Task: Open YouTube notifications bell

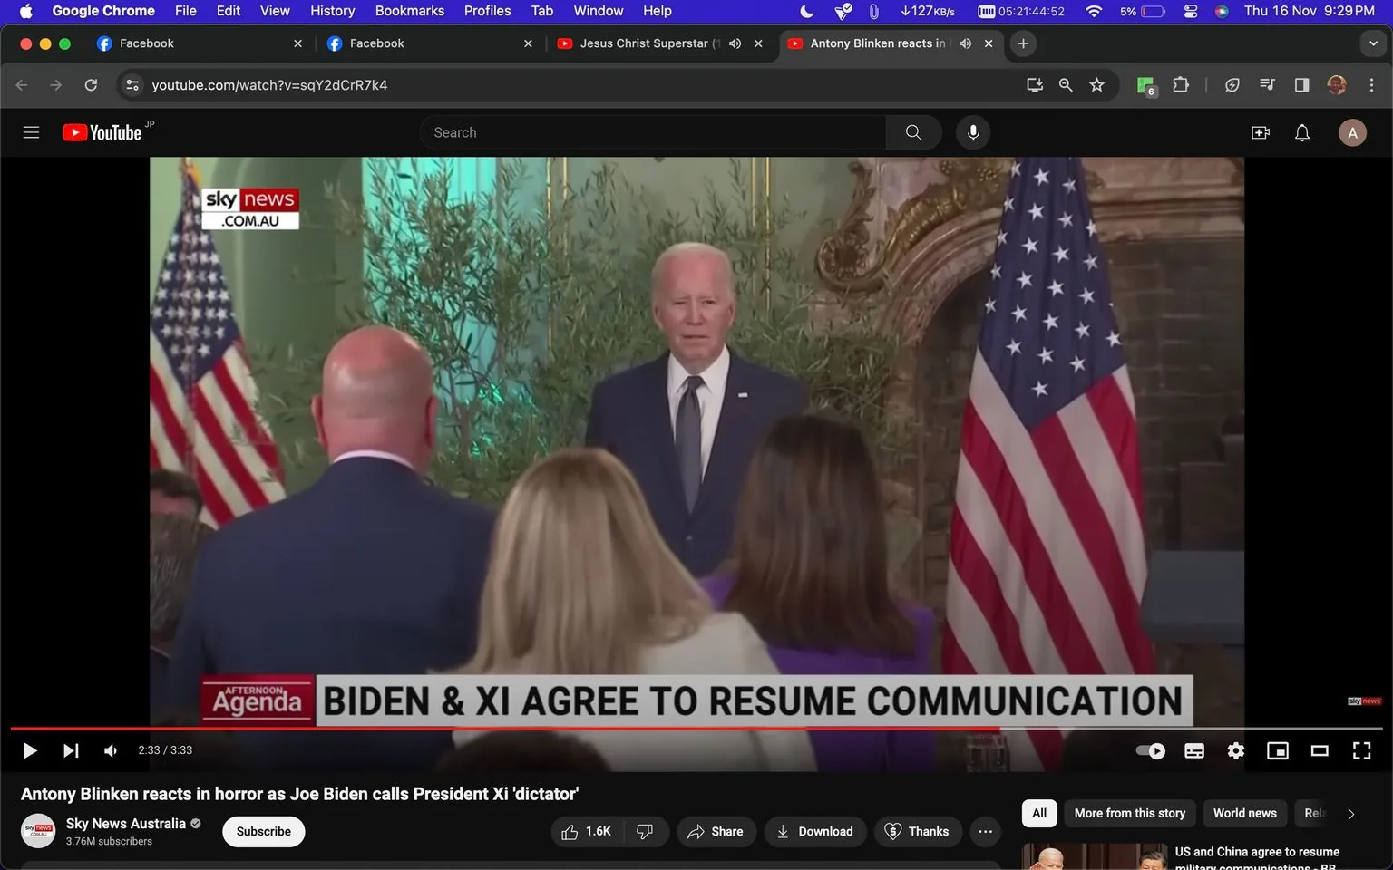Action: tap(1301, 132)
